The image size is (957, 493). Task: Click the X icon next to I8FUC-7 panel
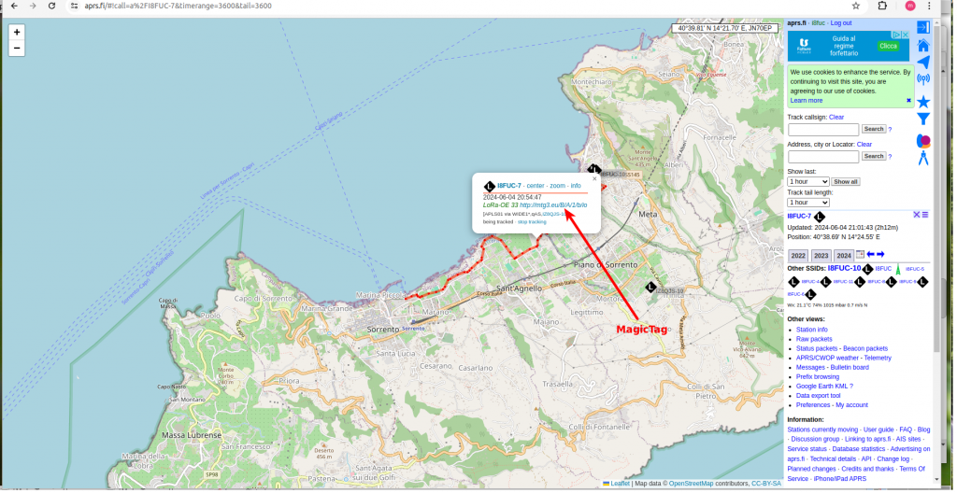(917, 215)
